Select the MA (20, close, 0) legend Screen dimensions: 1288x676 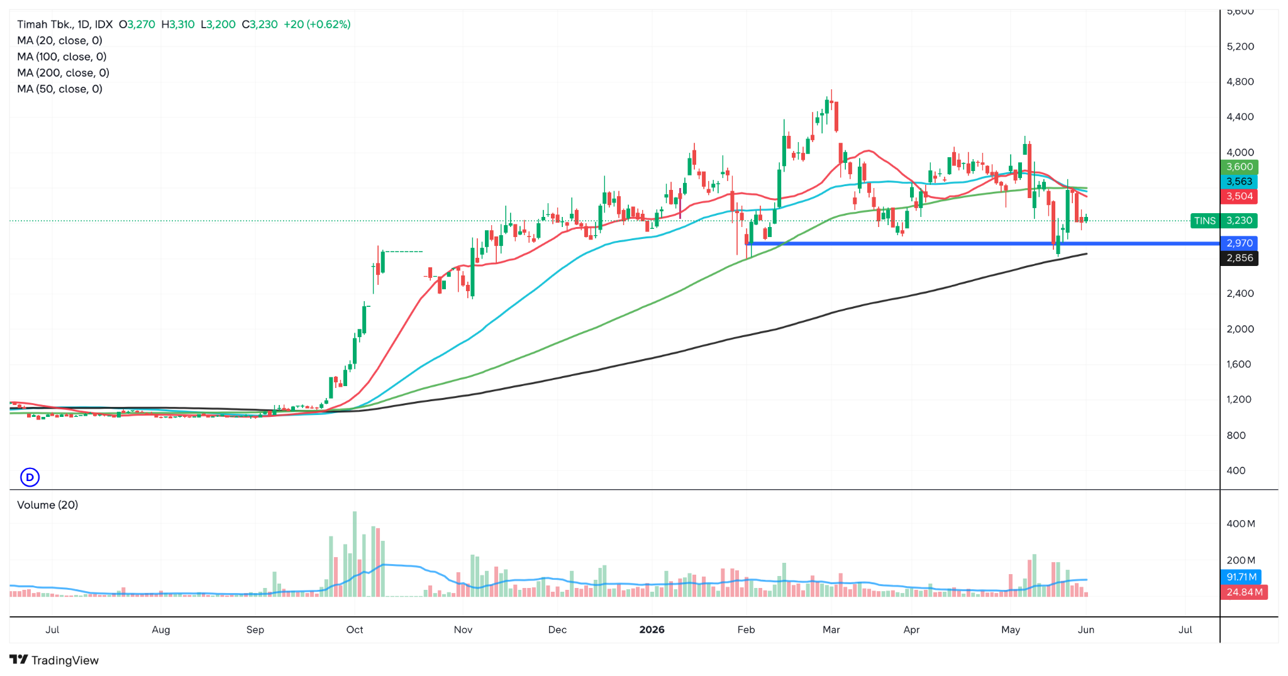pos(60,40)
